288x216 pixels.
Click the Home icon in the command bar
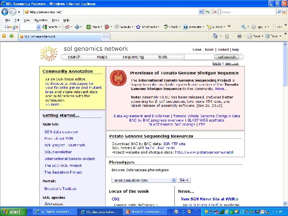pyautogui.click(x=215, y=36)
